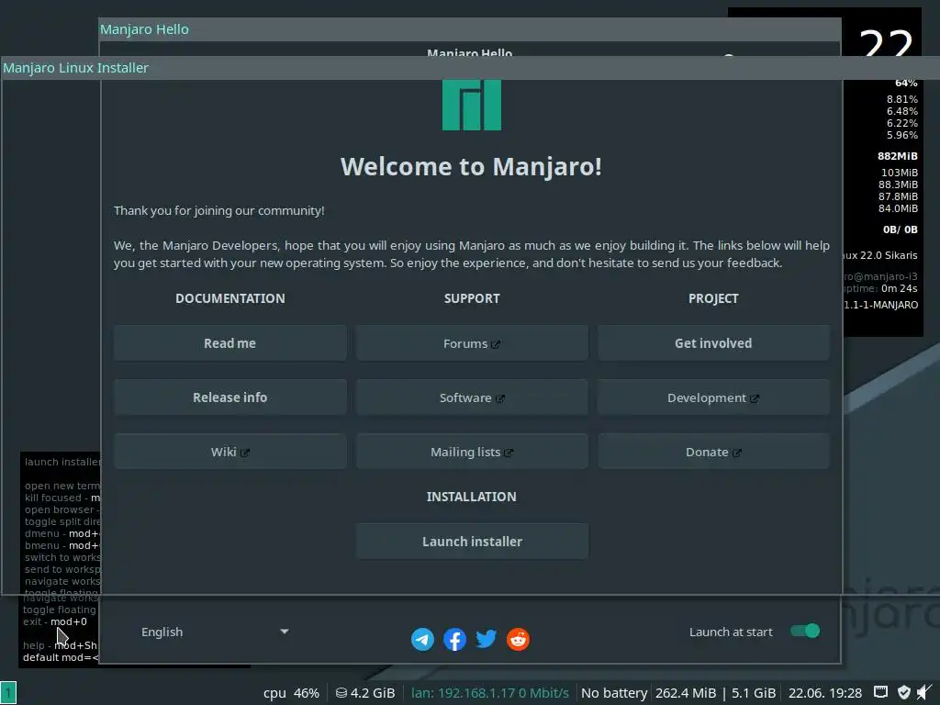Open the English language dropdown
The height and width of the screenshot is (705, 940).
pyautogui.click(x=215, y=632)
